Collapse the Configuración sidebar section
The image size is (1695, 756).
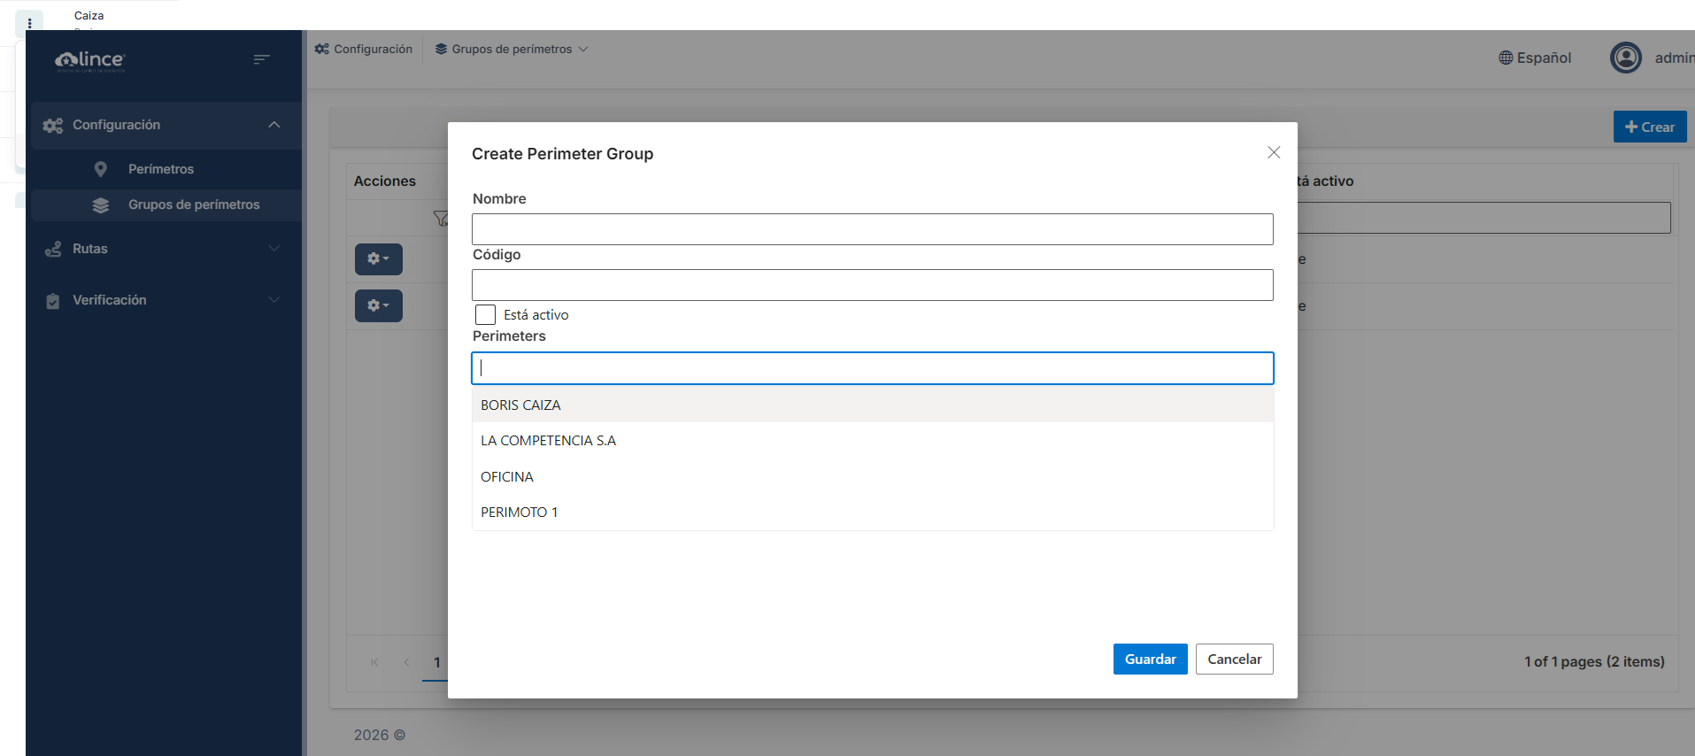[x=274, y=125]
